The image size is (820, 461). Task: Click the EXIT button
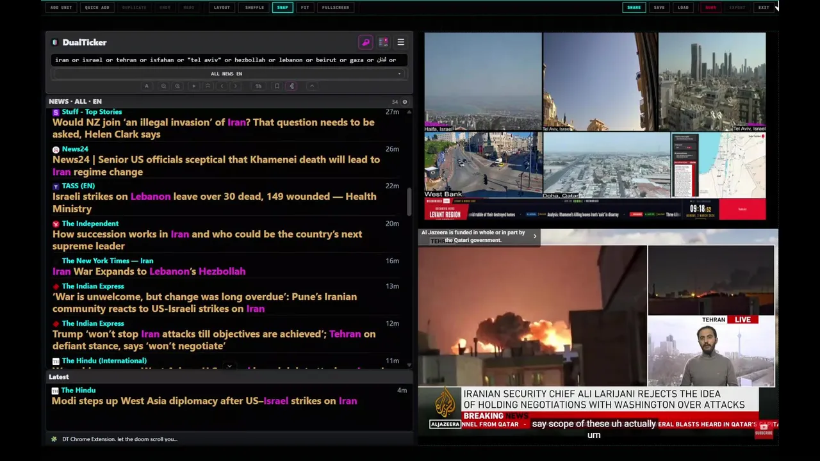[x=764, y=7]
